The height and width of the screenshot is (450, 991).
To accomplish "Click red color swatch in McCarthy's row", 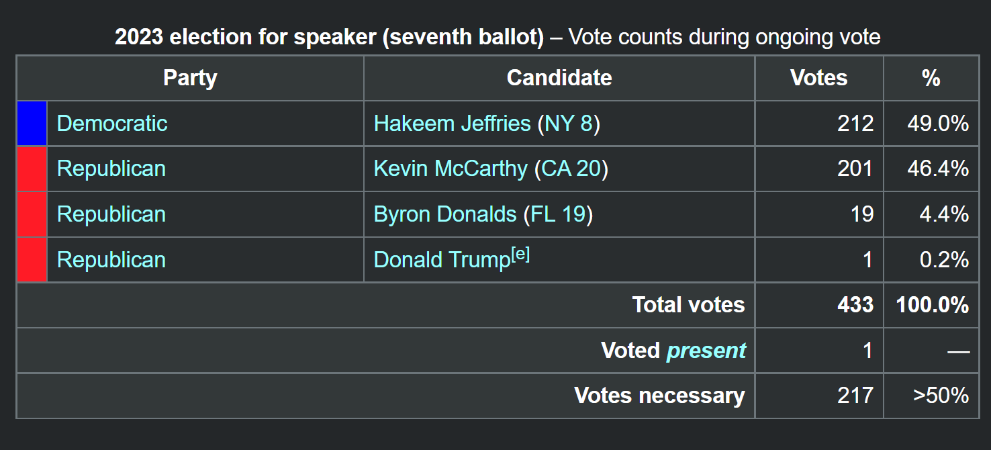I will 32,169.
